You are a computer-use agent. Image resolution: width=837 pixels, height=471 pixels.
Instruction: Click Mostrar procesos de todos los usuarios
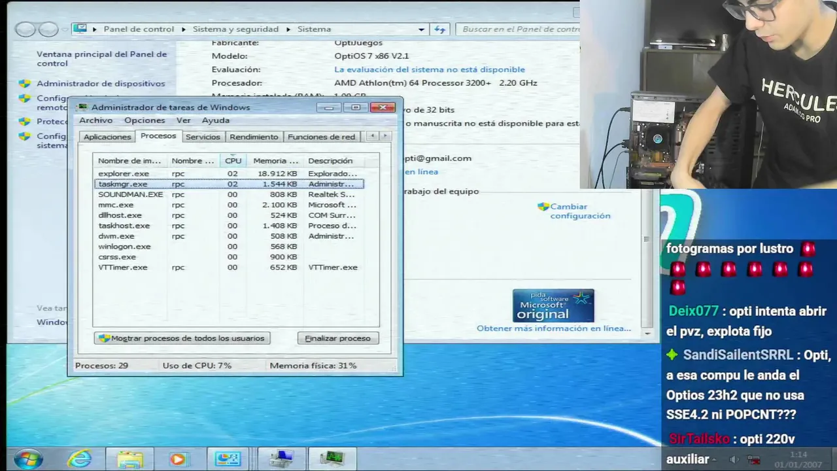coord(182,338)
